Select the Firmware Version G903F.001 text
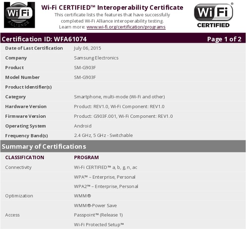The image size is (246, 229). (x=123, y=116)
